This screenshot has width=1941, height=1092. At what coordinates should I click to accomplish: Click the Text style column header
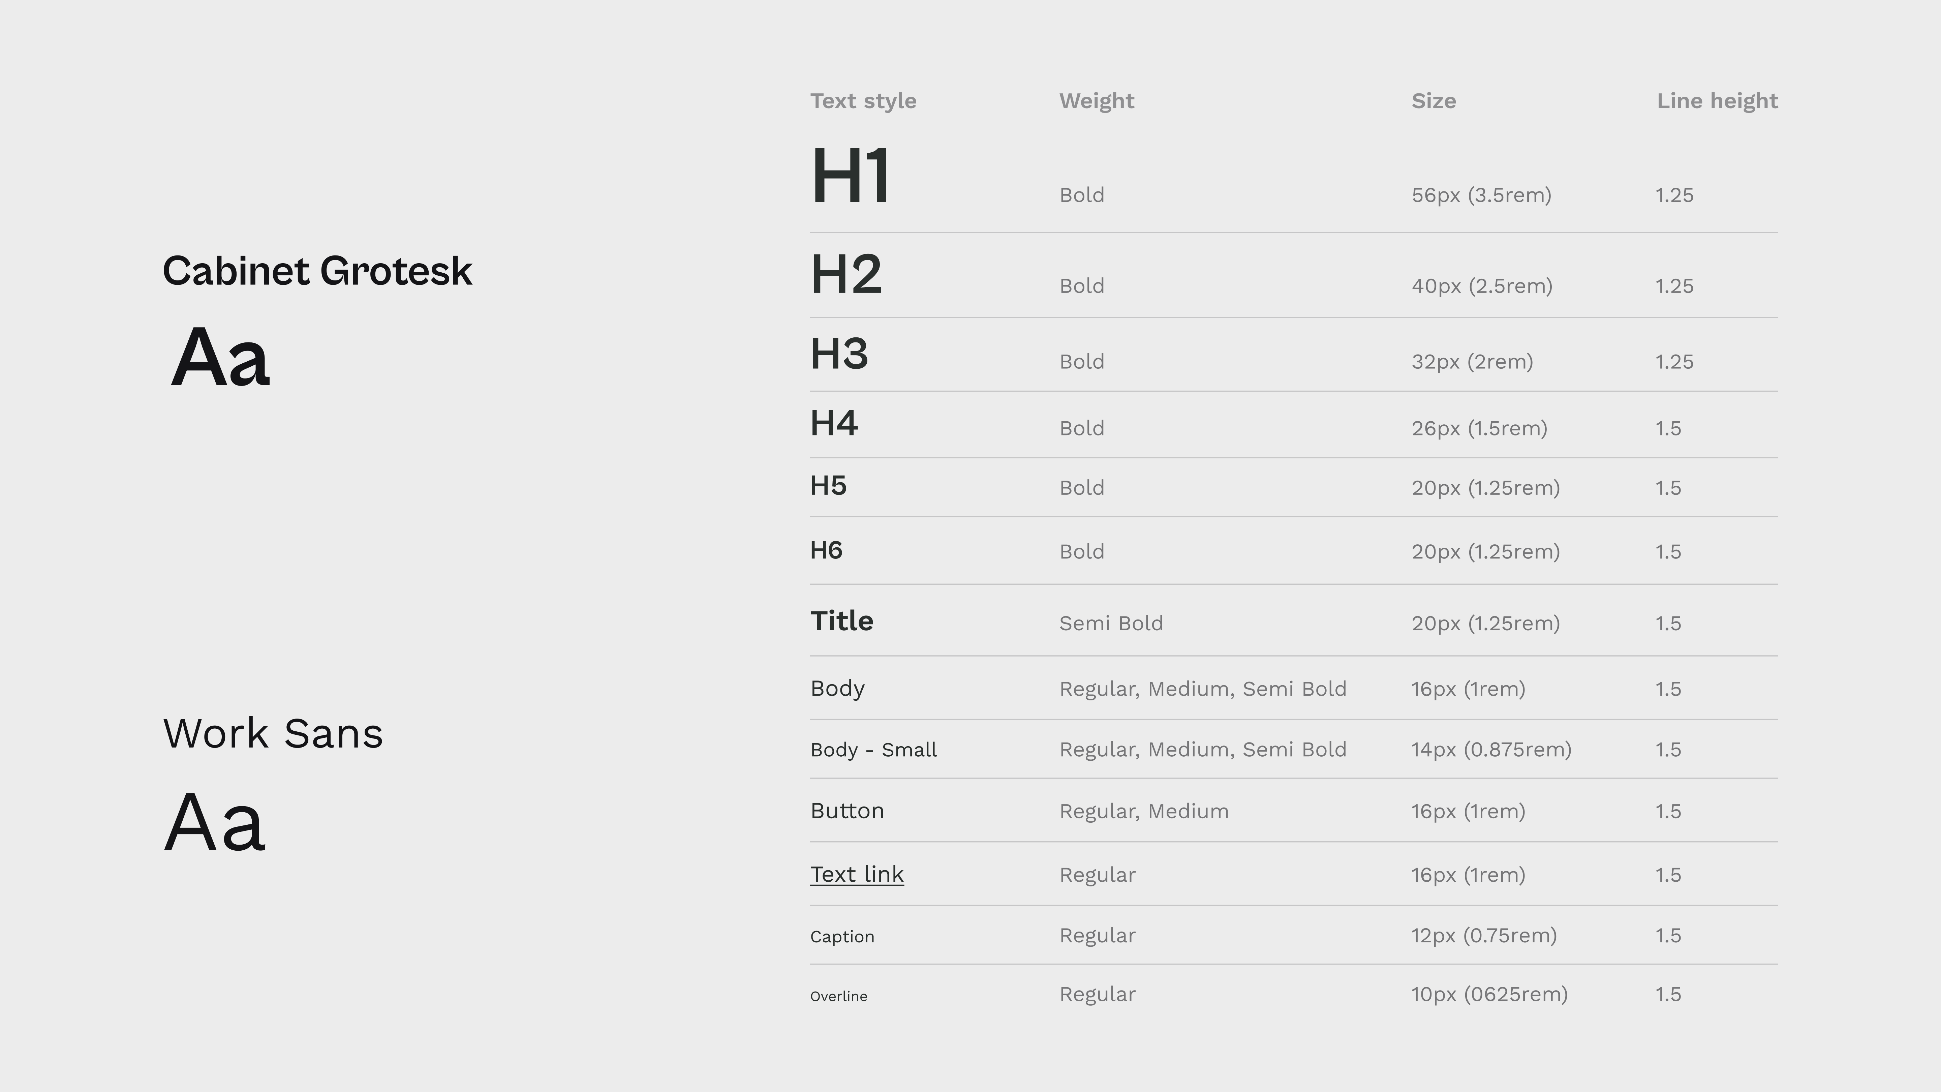click(863, 101)
